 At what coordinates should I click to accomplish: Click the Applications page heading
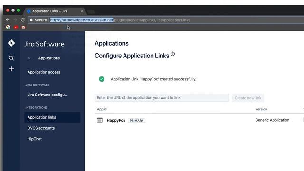click(112, 43)
